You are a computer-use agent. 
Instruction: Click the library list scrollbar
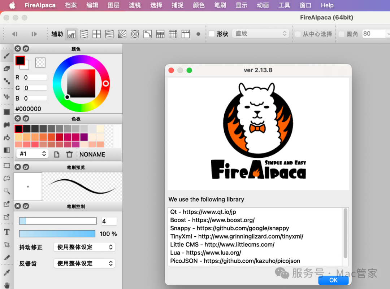pyautogui.click(x=345, y=233)
